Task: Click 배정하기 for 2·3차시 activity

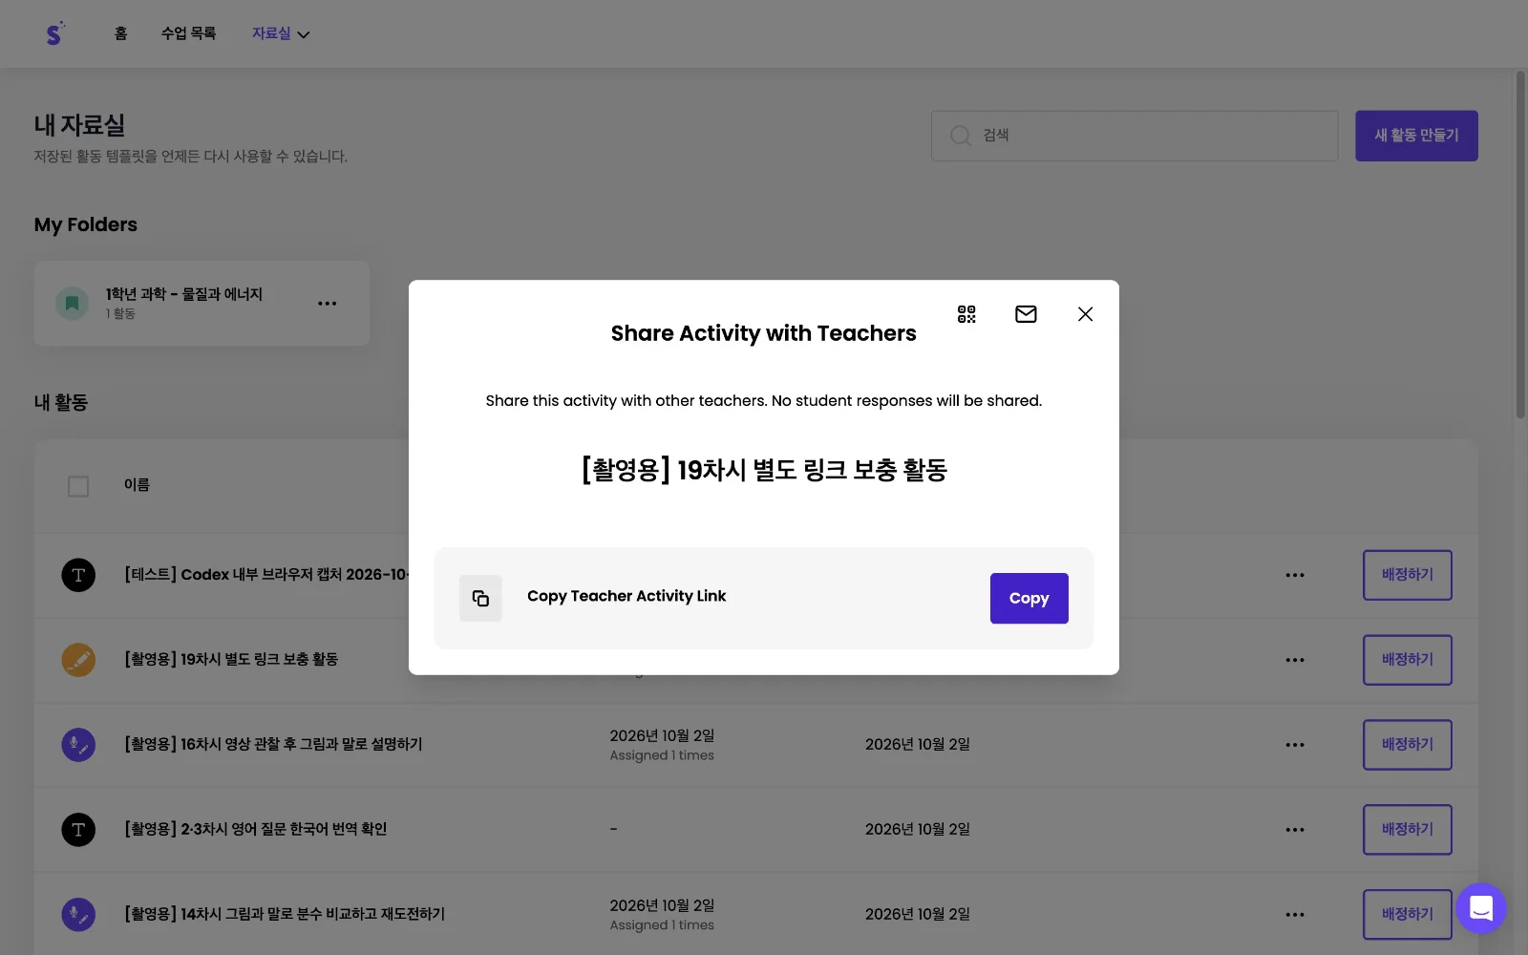Action: [1408, 830]
